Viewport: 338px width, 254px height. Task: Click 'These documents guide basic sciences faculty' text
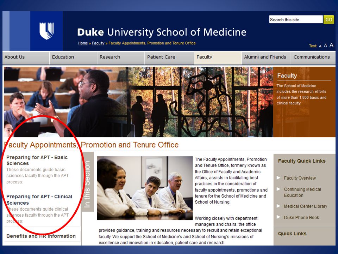click(x=38, y=176)
